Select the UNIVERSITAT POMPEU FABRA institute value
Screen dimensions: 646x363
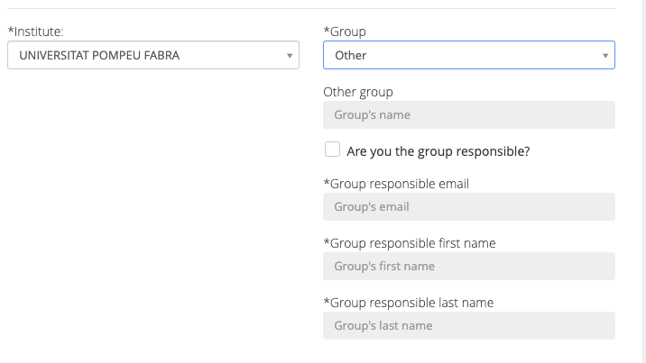pyautogui.click(x=99, y=56)
